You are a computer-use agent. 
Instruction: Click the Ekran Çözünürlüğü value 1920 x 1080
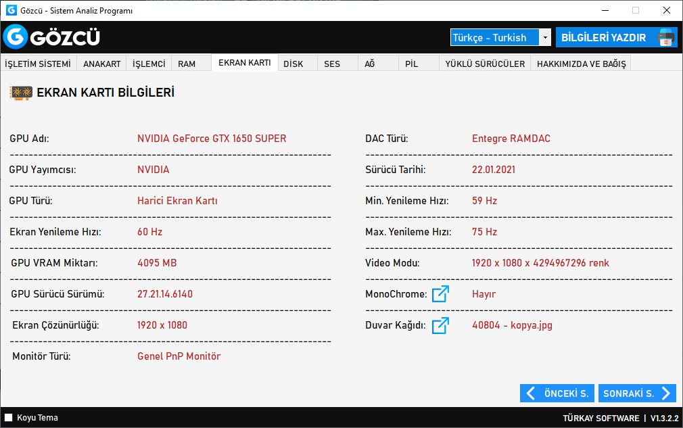click(x=162, y=325)
